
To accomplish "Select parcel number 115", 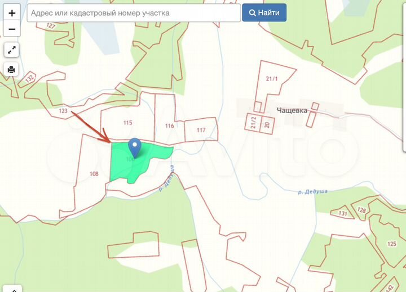I will click(x=127, y=123).
